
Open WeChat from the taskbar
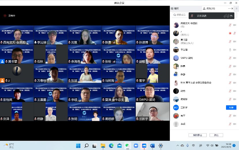coord(127,145)
